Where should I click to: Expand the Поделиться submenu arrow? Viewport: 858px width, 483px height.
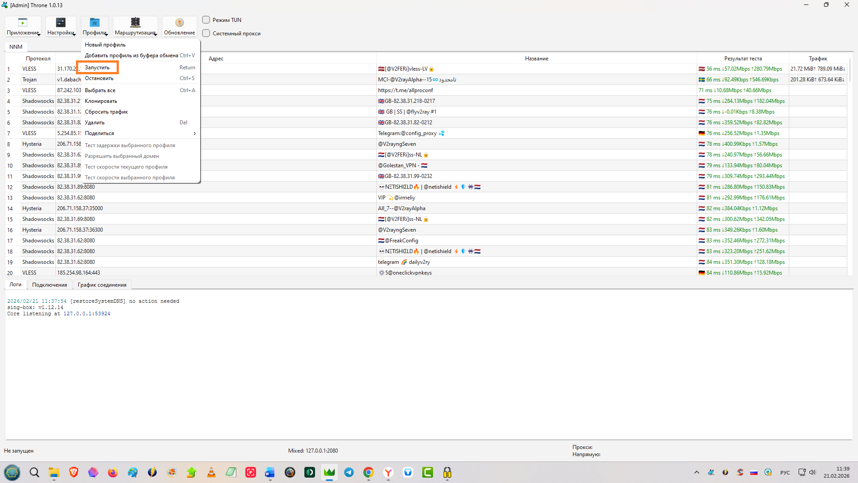[x=194, y=133]
